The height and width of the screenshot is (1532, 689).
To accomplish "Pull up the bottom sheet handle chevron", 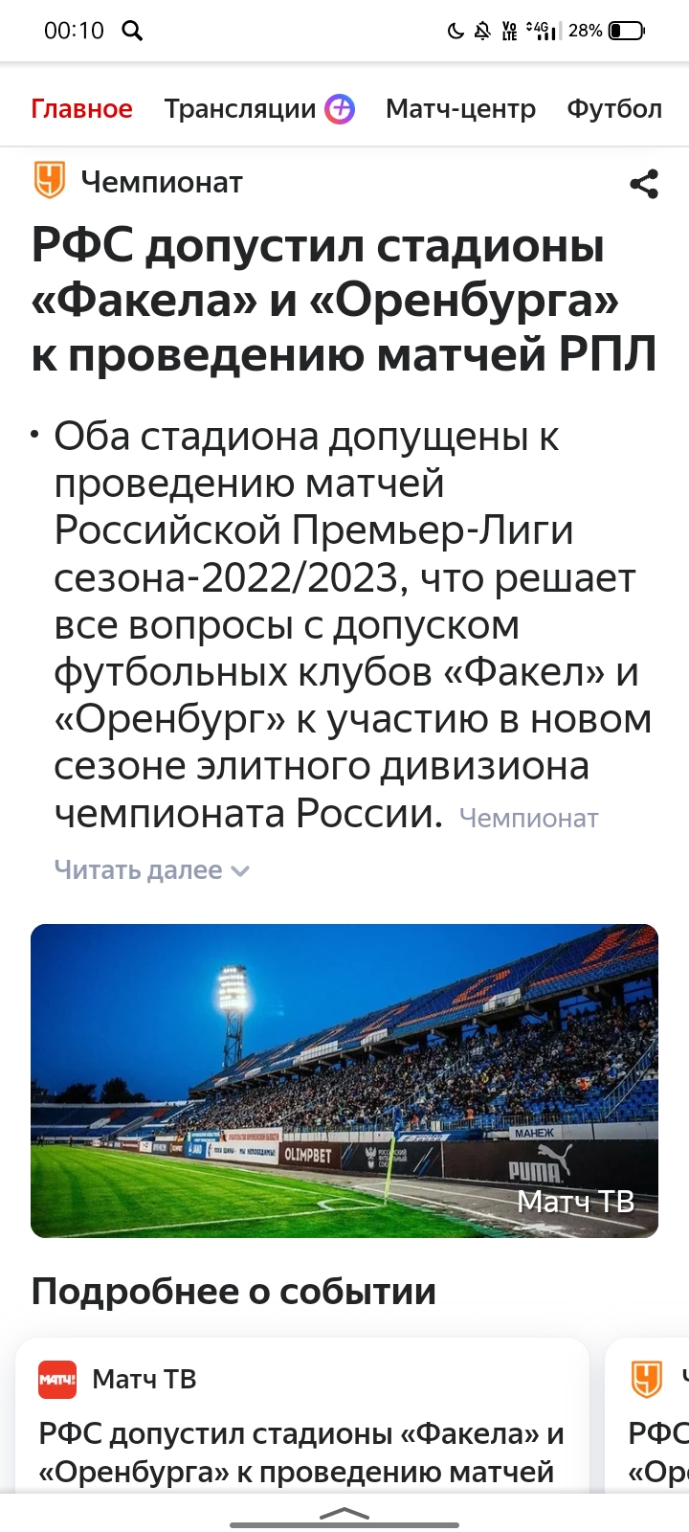I will [344, 1514].
